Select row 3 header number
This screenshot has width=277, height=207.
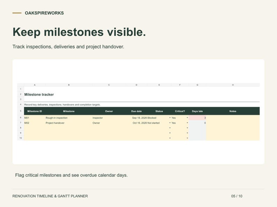[21, 99]
